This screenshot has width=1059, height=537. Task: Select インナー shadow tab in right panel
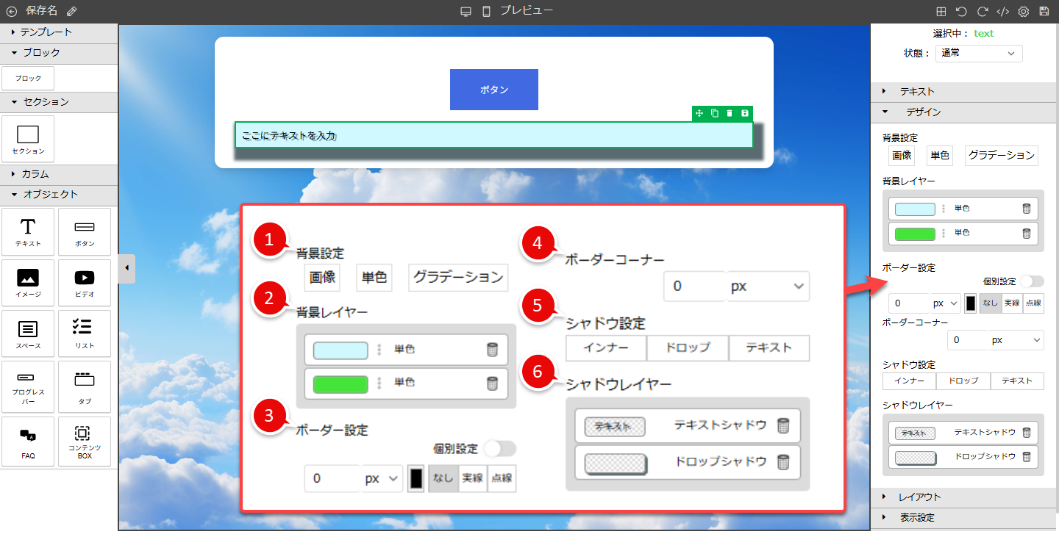909,381
